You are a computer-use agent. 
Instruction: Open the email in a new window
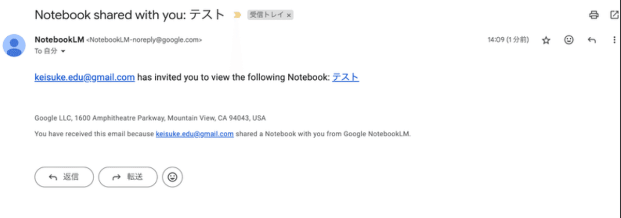point(614,15)
